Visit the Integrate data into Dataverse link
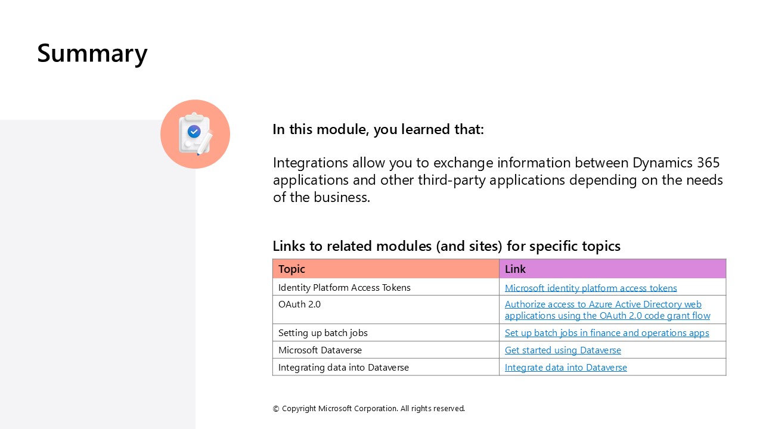Screen dimensions: 763x429 point(566,368)
